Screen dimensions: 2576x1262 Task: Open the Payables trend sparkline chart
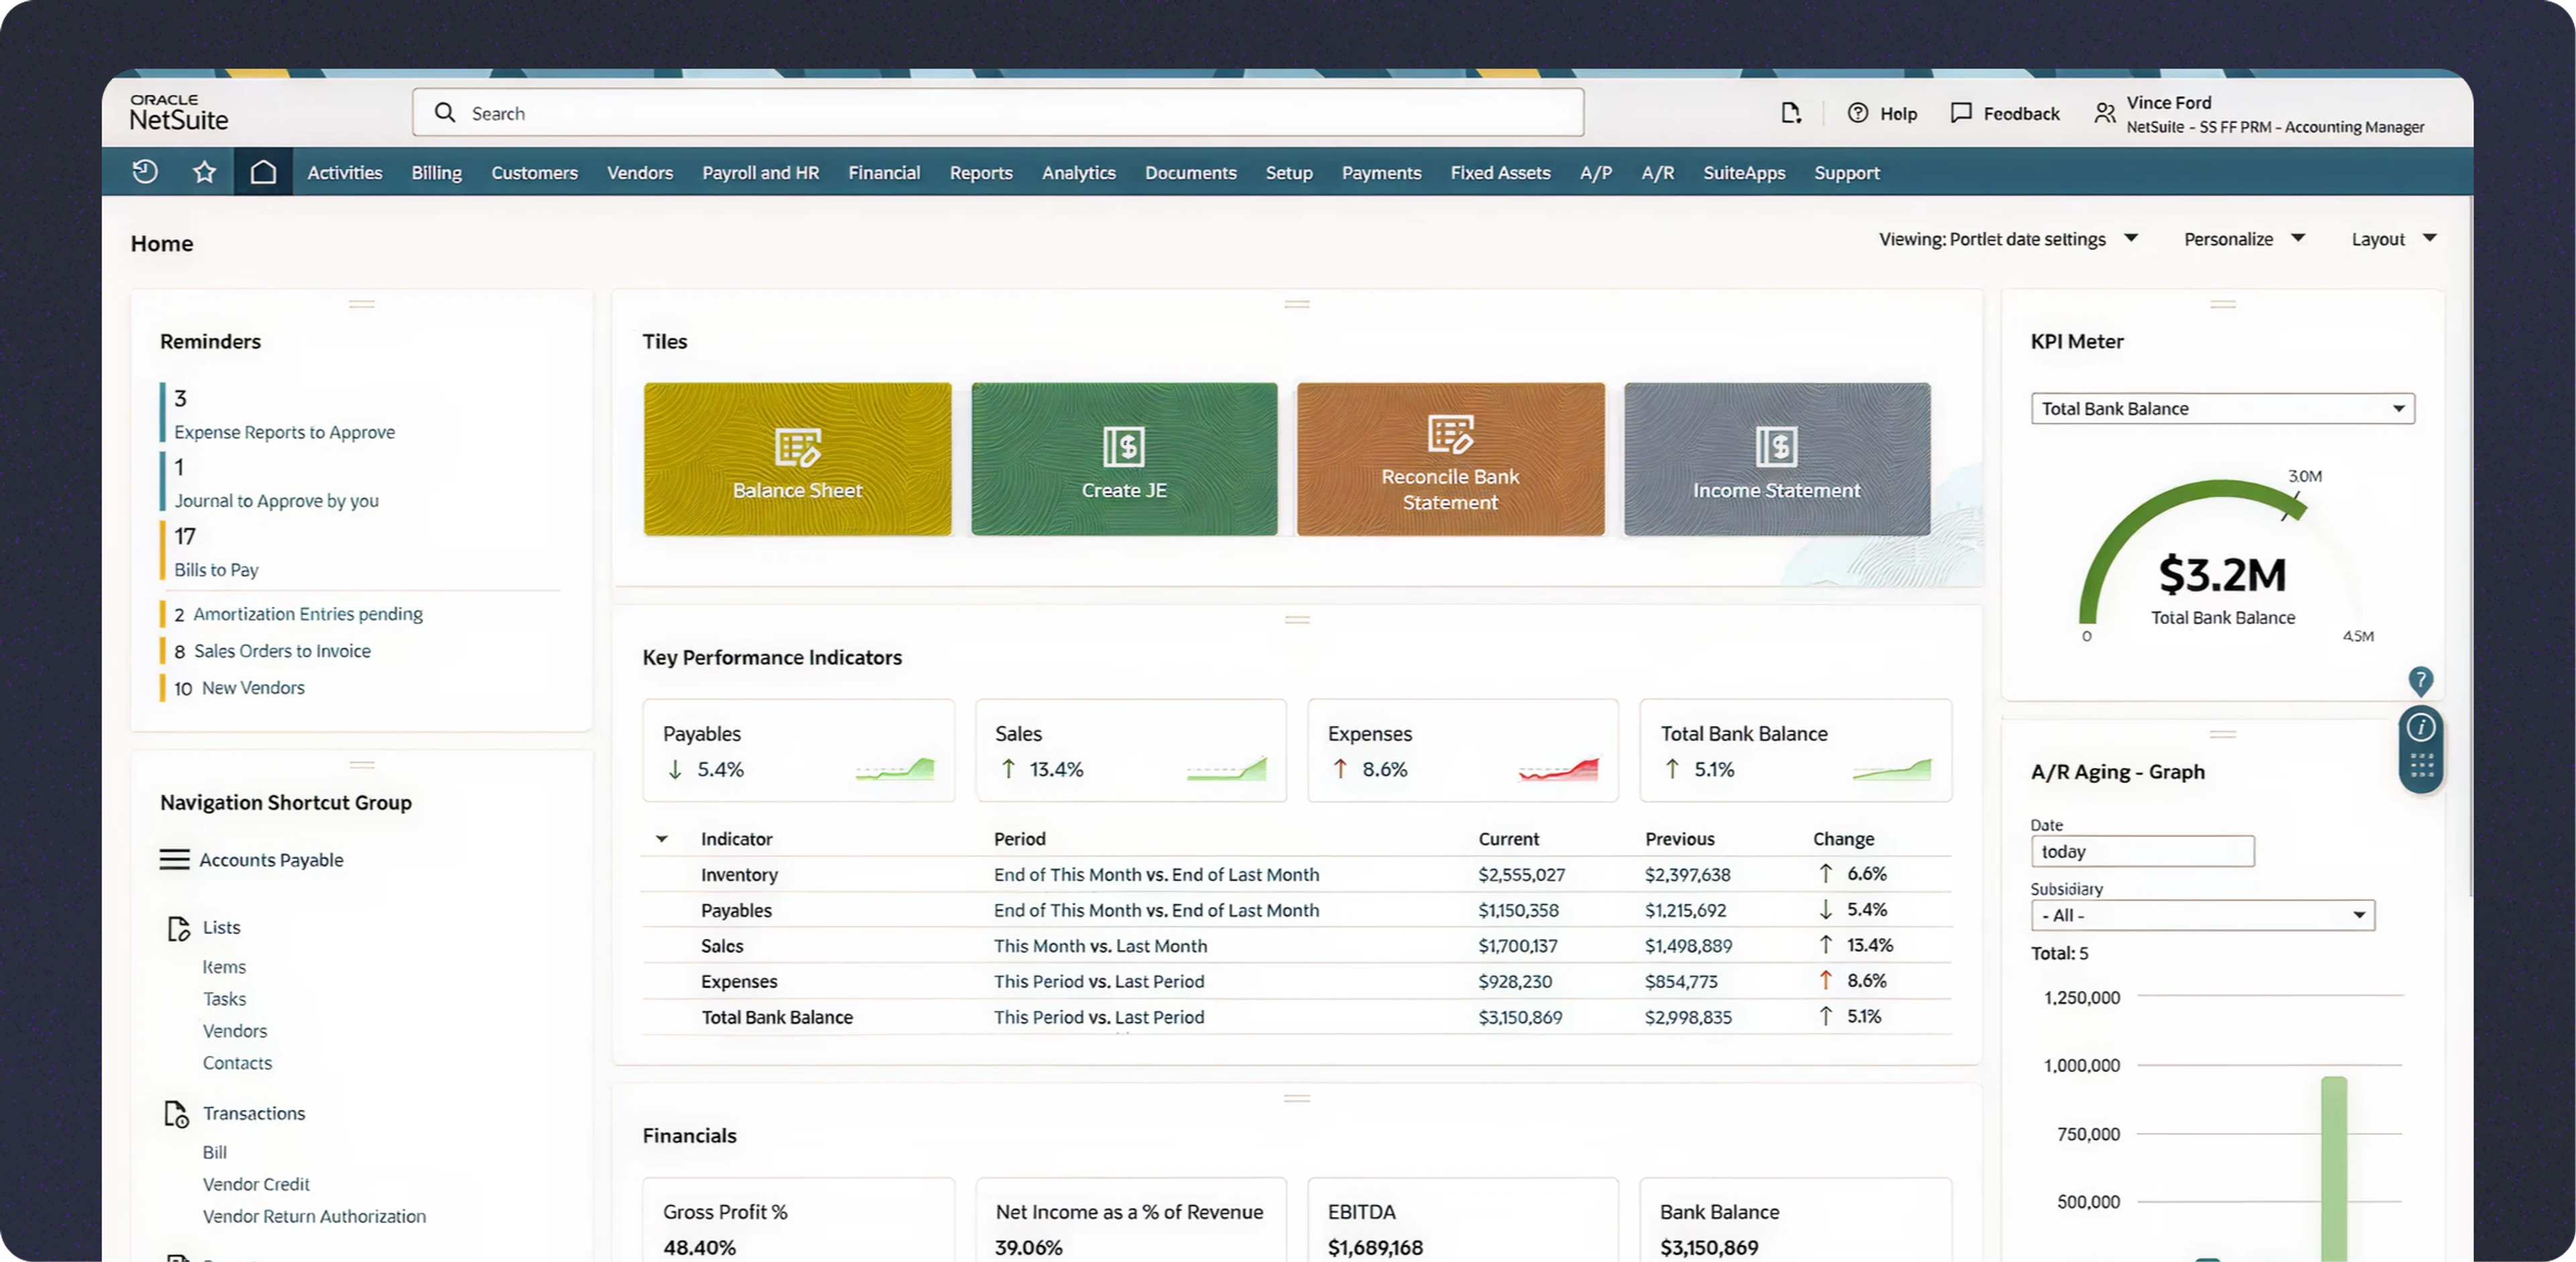click(895, 769)
